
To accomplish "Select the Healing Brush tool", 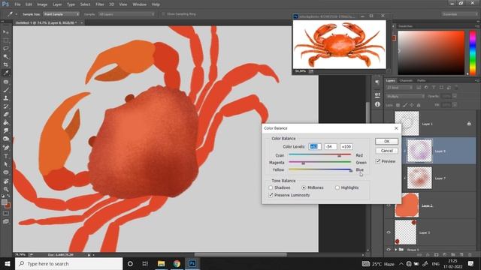I will pos(6,82).
